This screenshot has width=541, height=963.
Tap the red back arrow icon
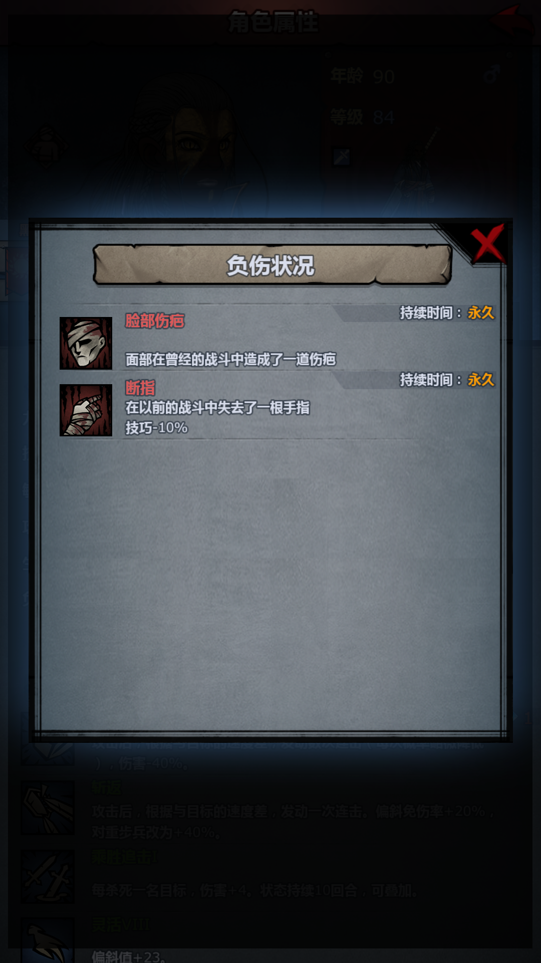(x=511, y=20)
